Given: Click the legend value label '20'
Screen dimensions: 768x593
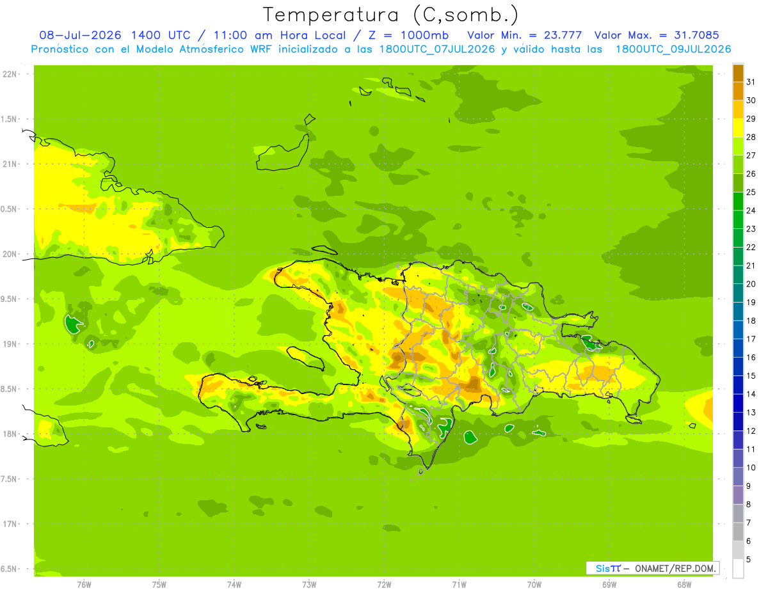Looking at the screenshot, I should [751, 284].
